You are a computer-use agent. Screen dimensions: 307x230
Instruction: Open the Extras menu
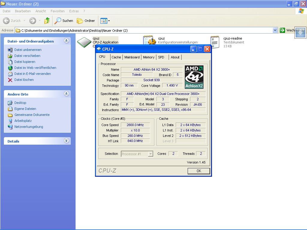coord(74,11)
